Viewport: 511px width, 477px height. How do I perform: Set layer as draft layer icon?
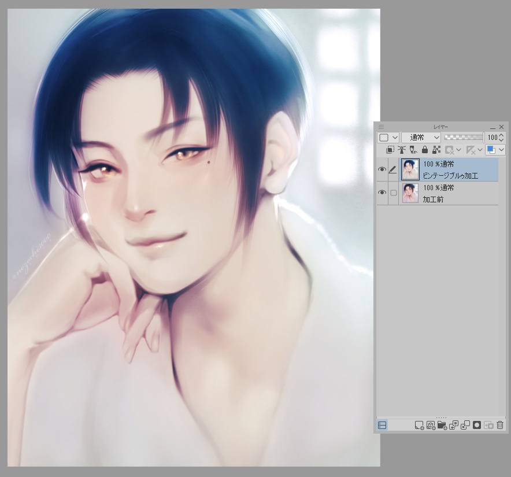(413, 150)
